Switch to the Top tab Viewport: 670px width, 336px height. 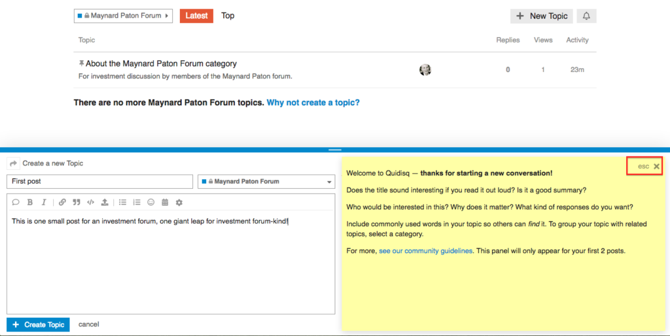pos(228,16)
